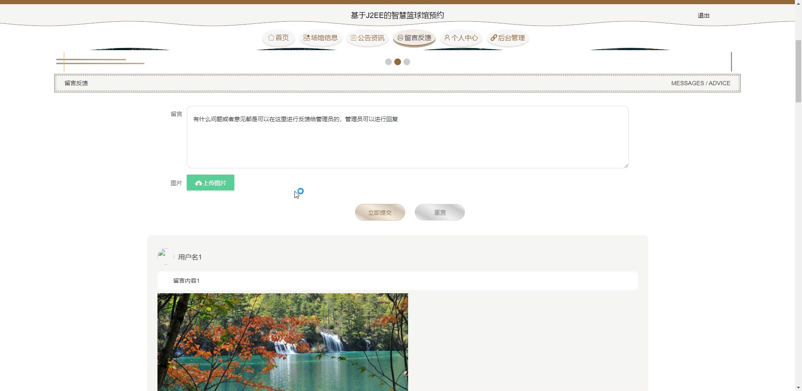Image resolution: width=802 pixels, height=391 pixels.
Task: Click the scrollbar down arrow
Action: (798, 387)
